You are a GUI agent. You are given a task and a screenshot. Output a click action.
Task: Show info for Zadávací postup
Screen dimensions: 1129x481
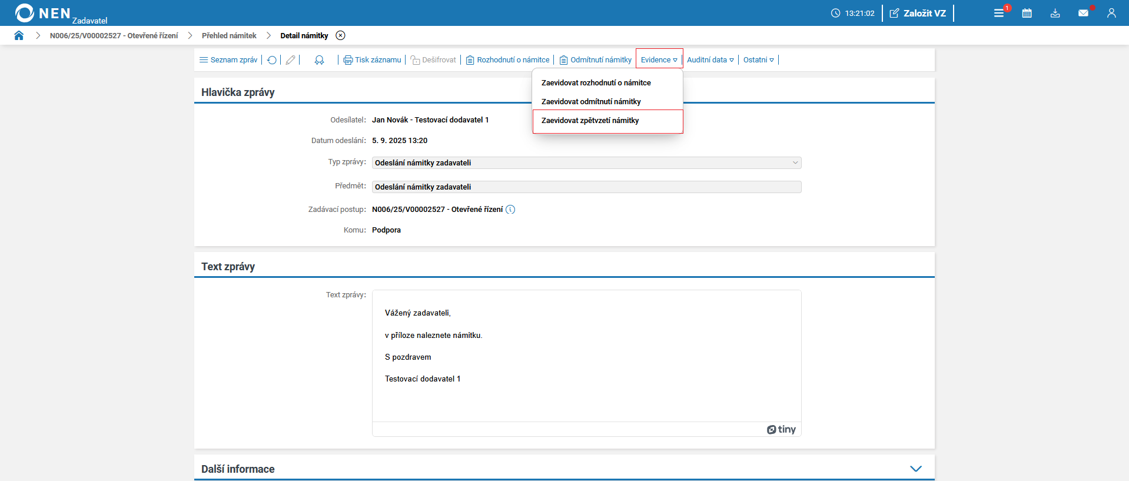[510, 210]
